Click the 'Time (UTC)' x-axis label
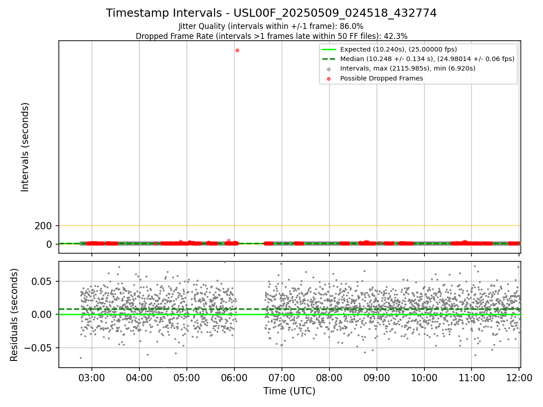Image resolution: width=543 pixels, height=407 pixels. 290,391
